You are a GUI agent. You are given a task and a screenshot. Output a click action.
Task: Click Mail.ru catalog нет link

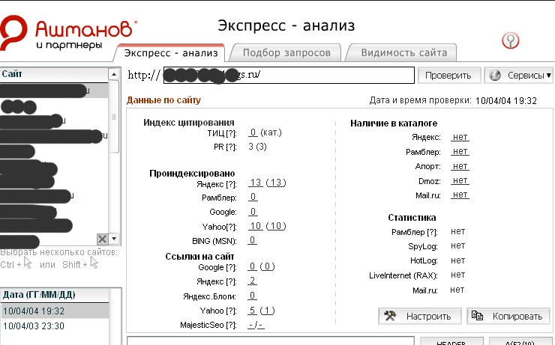[460, 195]
